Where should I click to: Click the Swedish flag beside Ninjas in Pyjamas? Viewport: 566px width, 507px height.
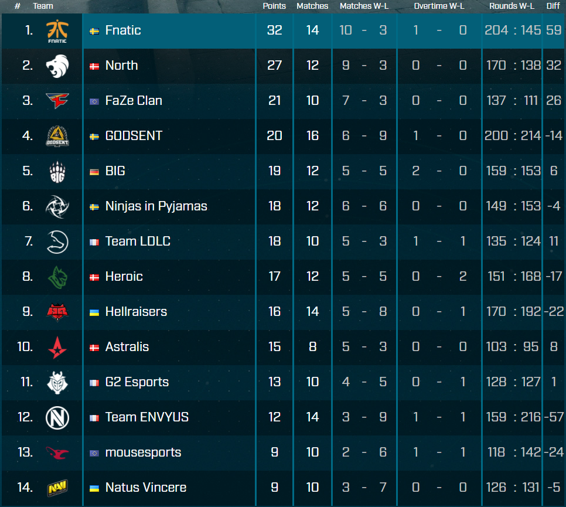[94, 207]
